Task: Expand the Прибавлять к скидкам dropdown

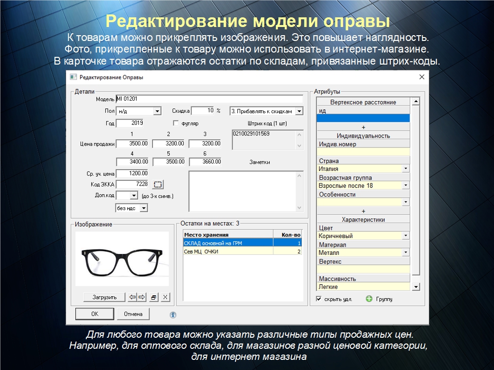Action: point(299,111)
